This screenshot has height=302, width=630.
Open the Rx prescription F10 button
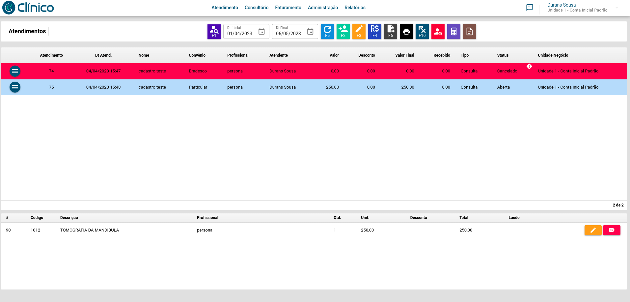(x=422, y=32)
